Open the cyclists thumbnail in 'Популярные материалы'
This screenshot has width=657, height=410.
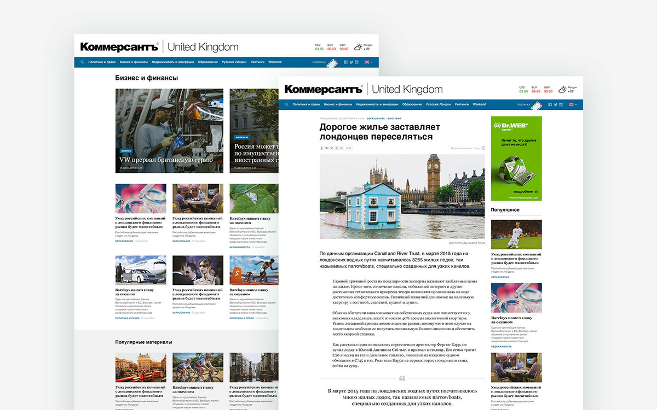coord(198,367)
